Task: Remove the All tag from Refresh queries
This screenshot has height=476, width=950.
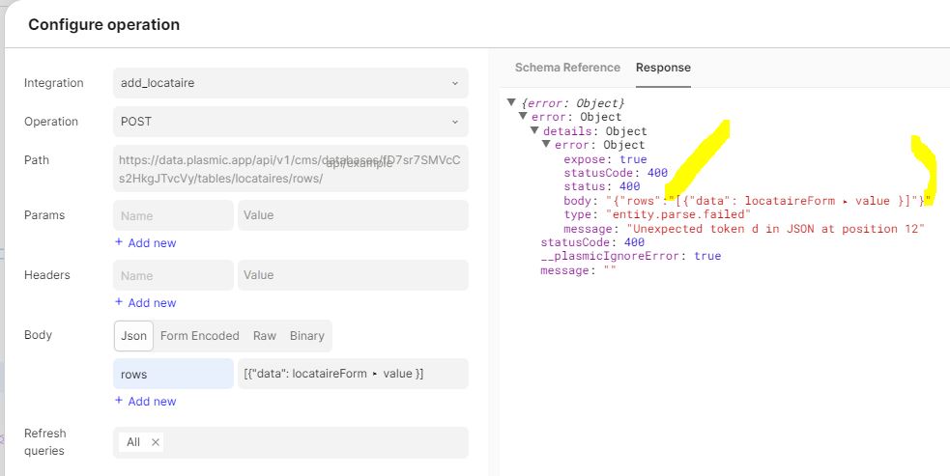Action: point(156,442)
